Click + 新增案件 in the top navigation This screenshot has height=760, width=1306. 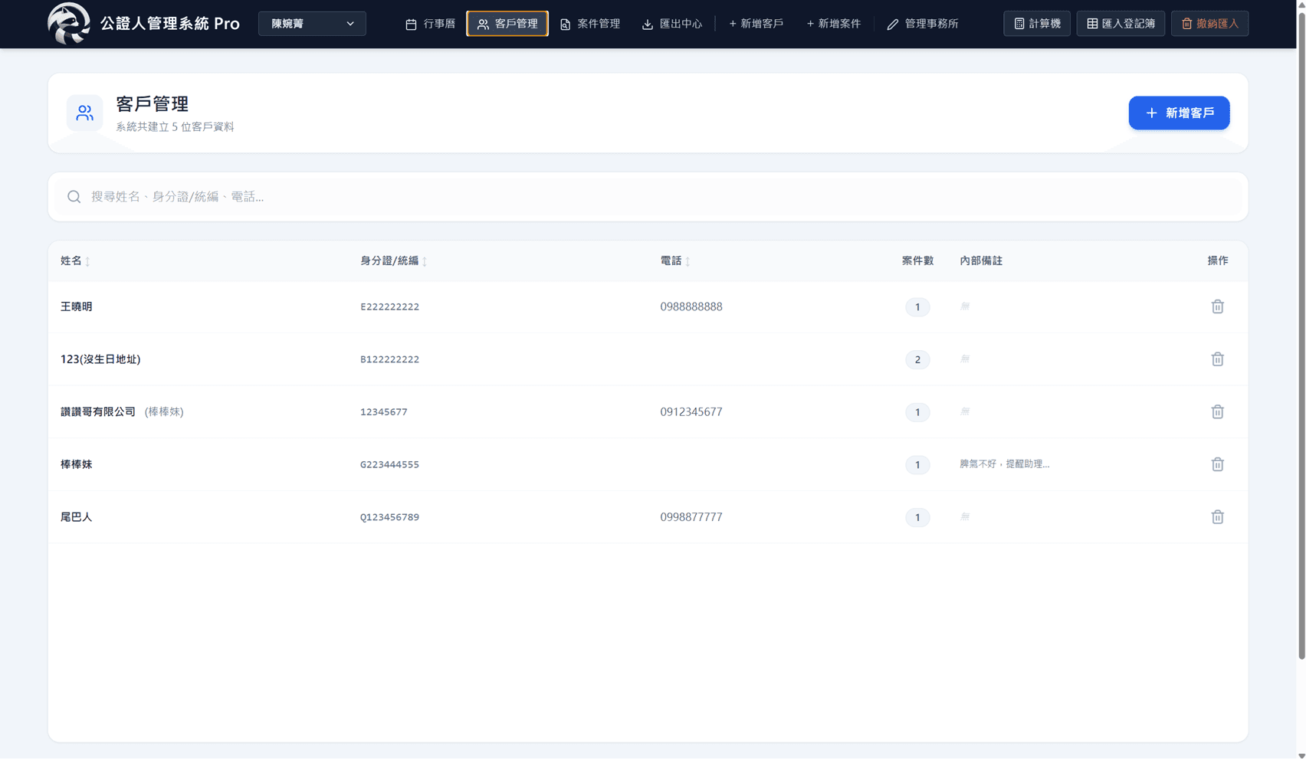[833, 24]
